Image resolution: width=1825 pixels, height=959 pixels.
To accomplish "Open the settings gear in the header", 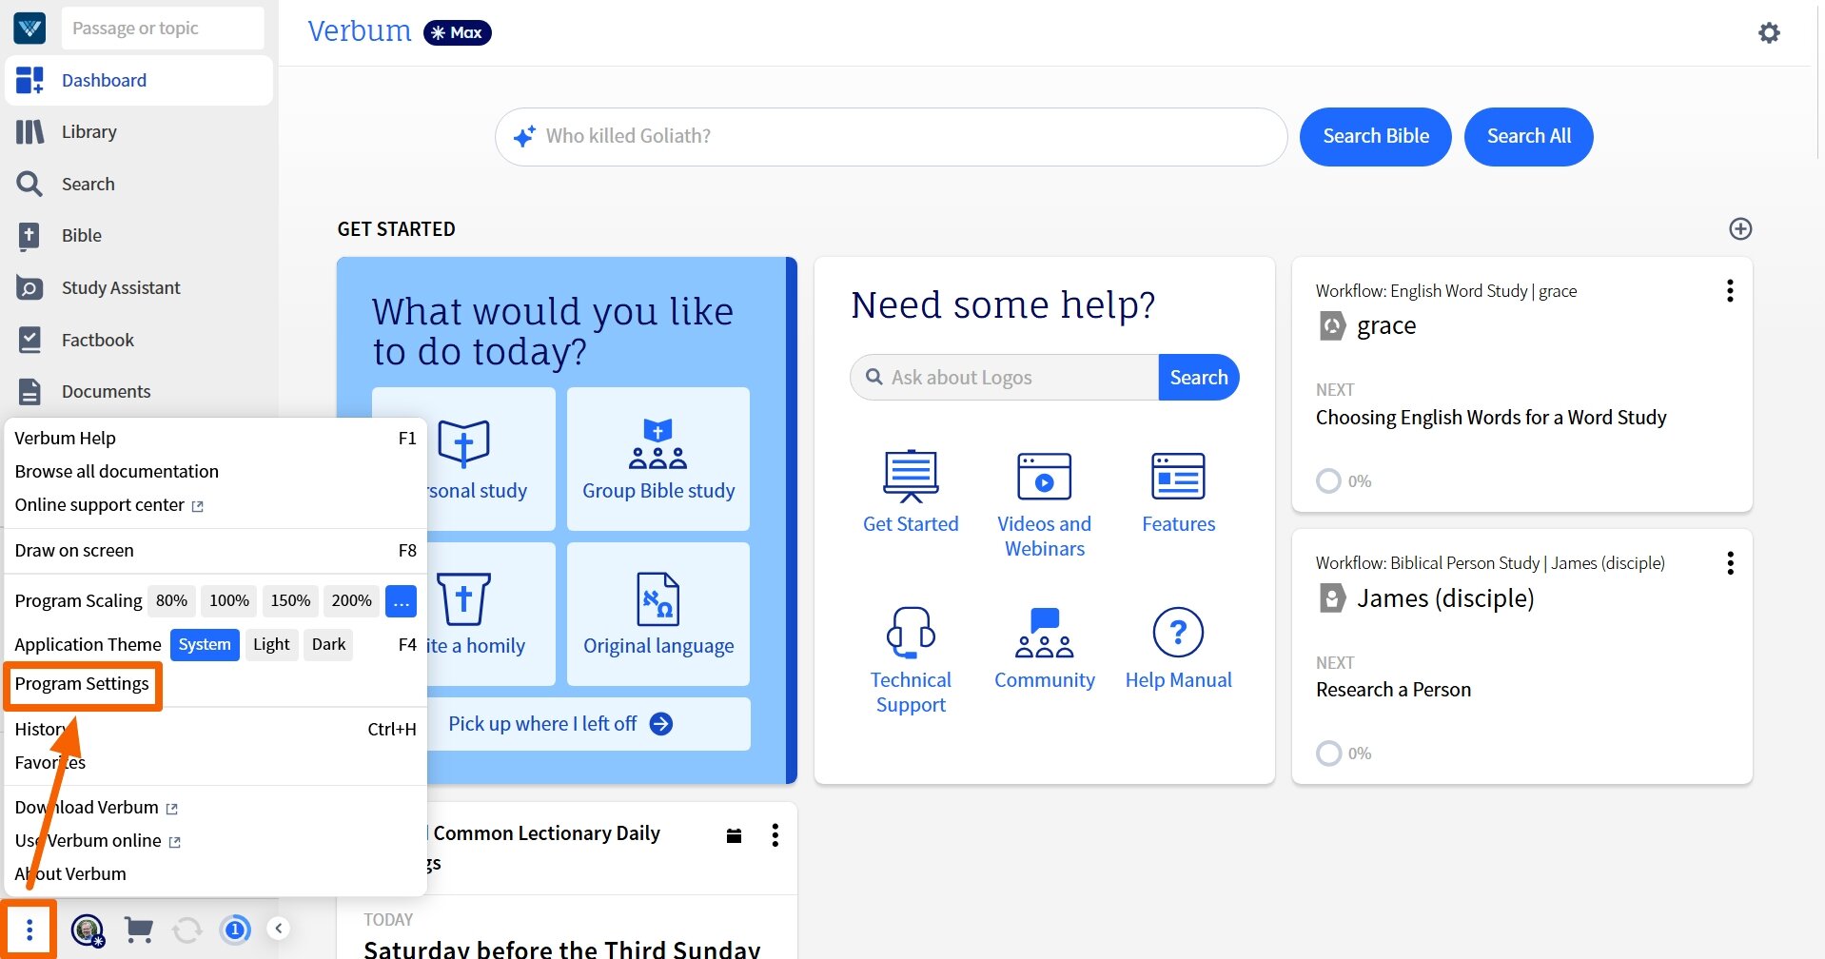I will (1769, 33).
